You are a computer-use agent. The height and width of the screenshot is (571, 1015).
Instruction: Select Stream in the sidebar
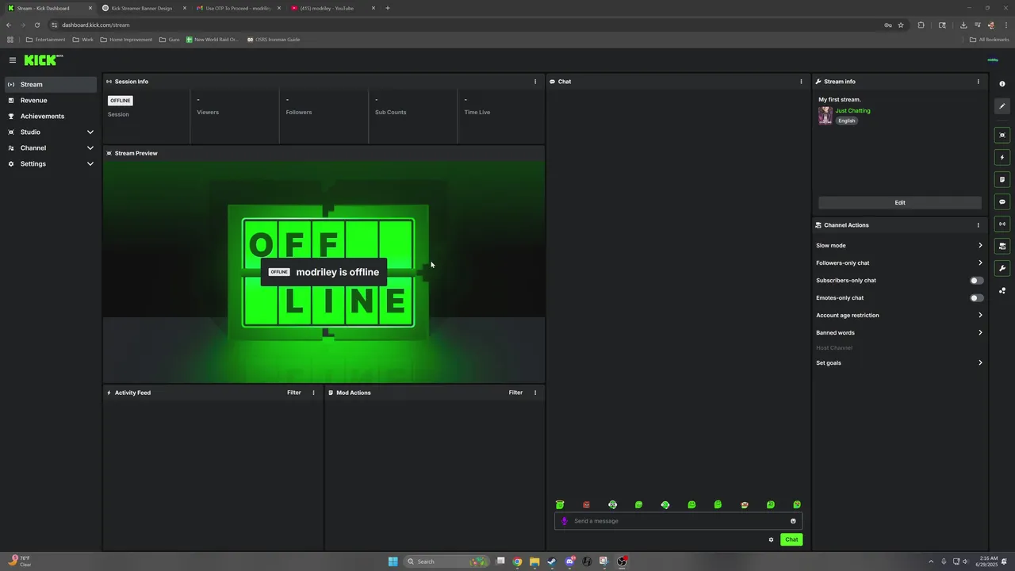pyautogui.click(x=51, y=85)
